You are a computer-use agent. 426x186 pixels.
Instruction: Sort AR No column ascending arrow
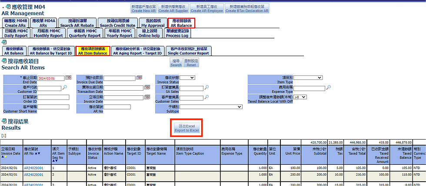click(36, 153)
